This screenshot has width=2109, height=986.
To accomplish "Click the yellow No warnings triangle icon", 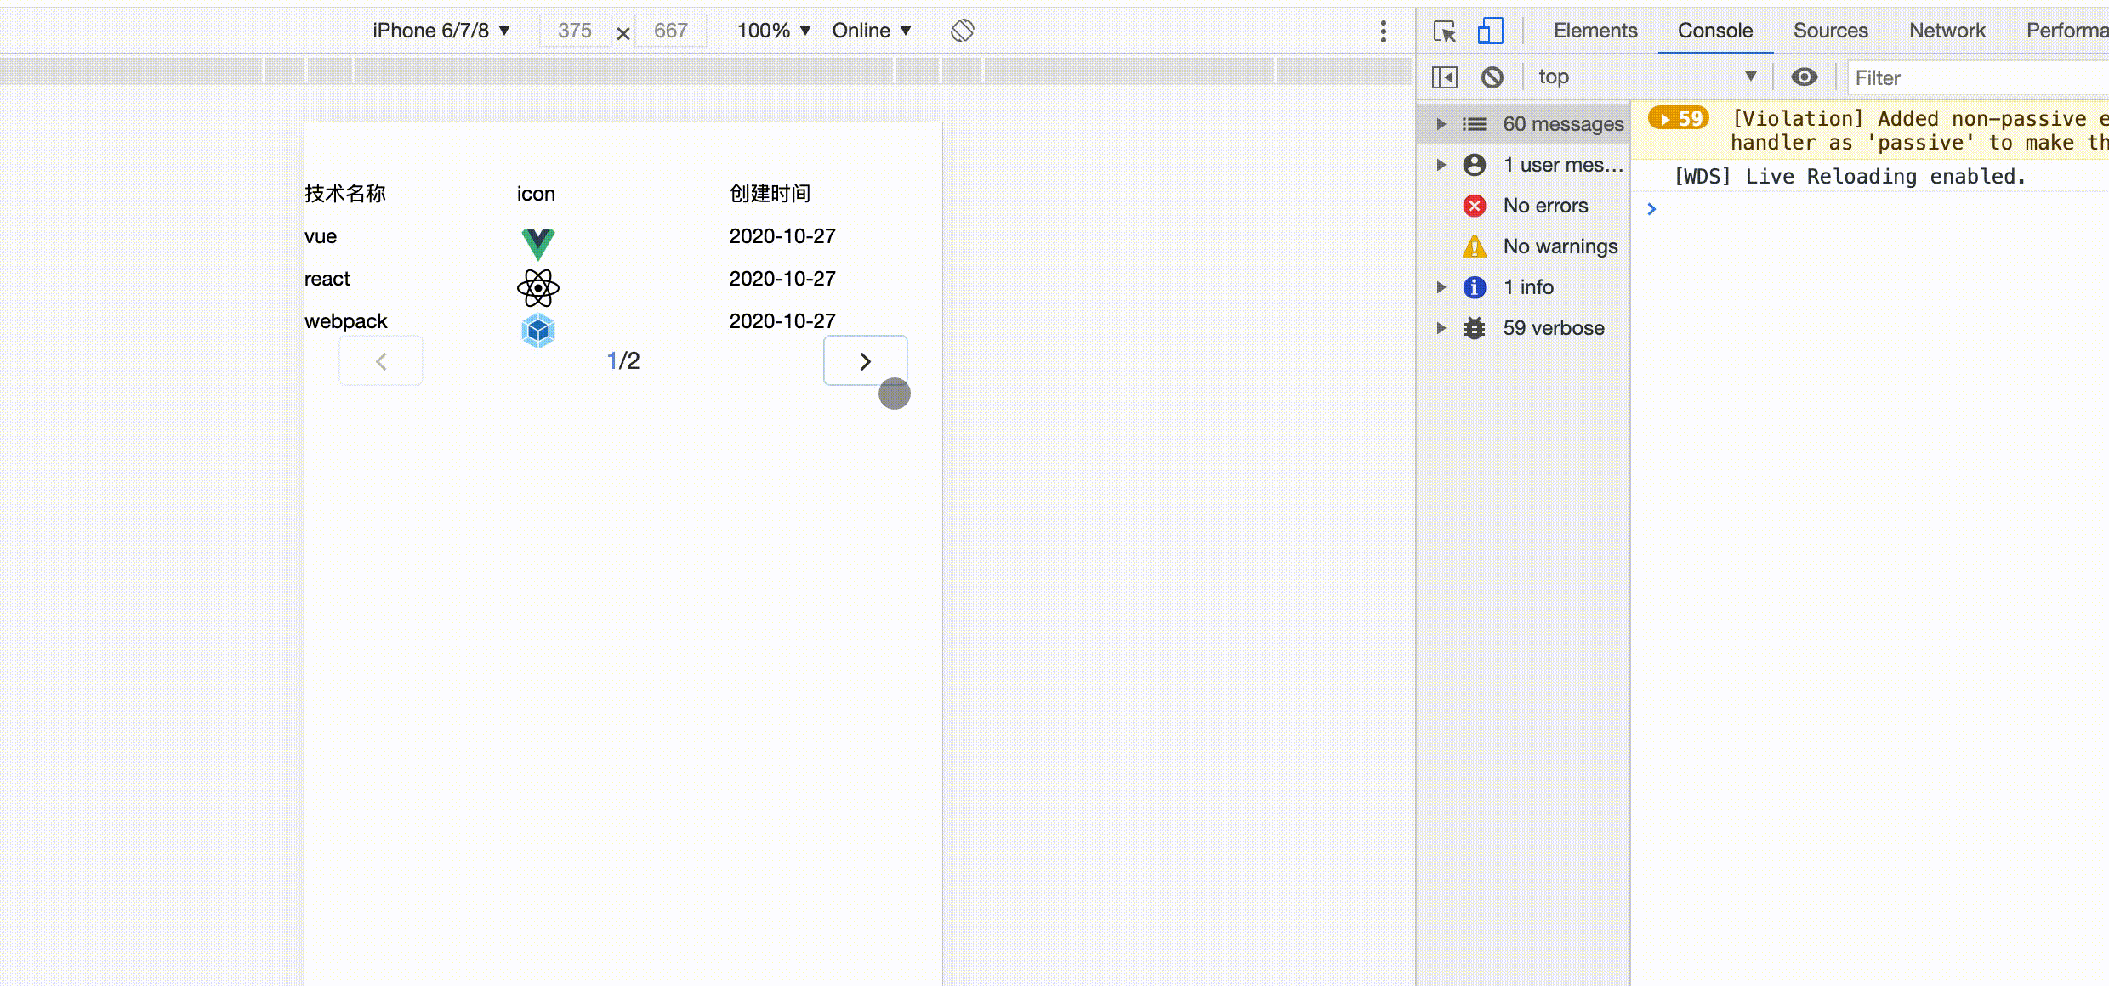I will tap(1475, 246).
